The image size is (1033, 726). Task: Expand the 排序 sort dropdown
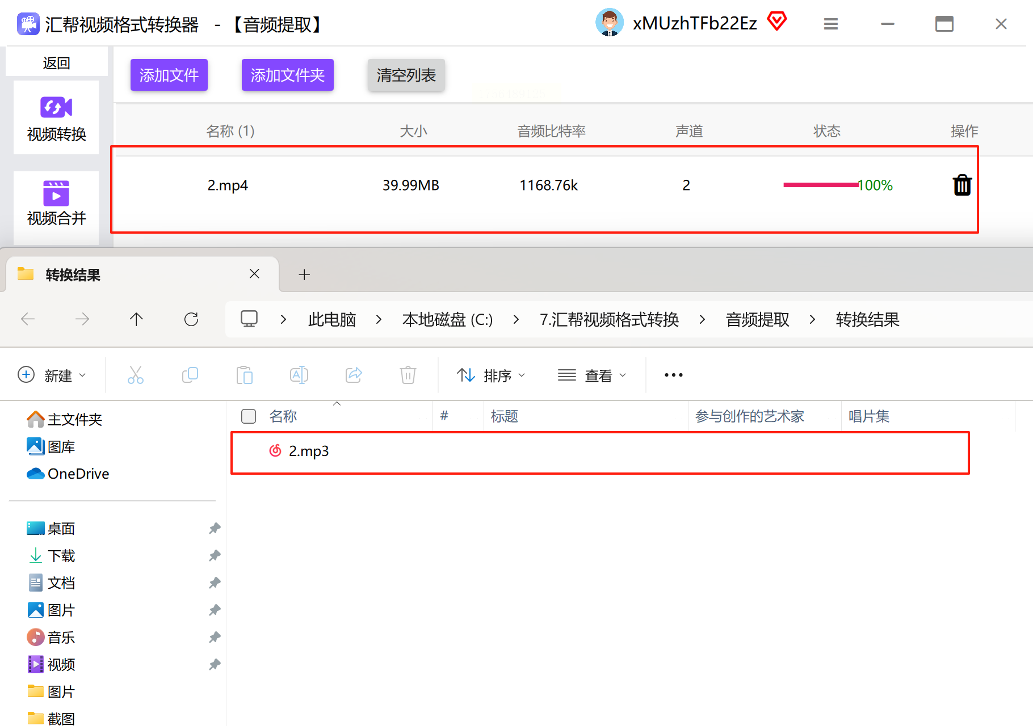tap(492, 375)
